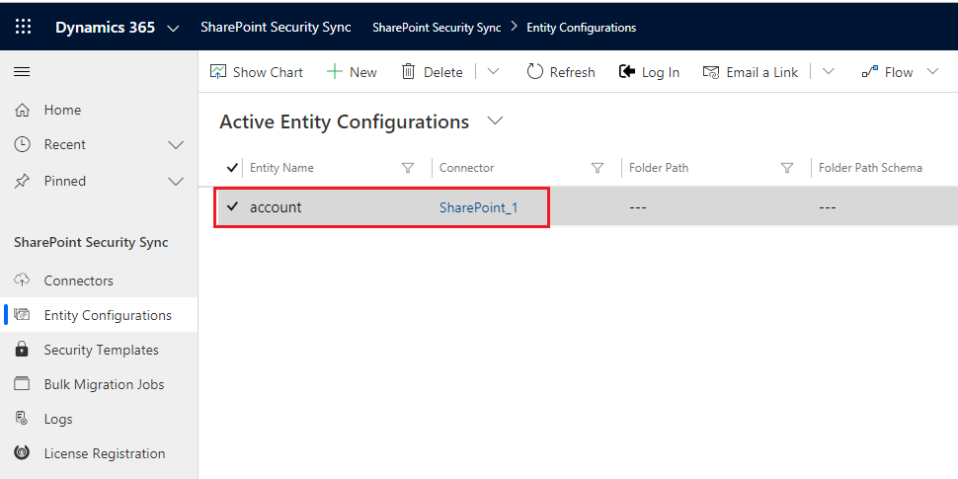Filter the Entity Name column
Screen dimensions: 958x479
(x=408, y=168)
